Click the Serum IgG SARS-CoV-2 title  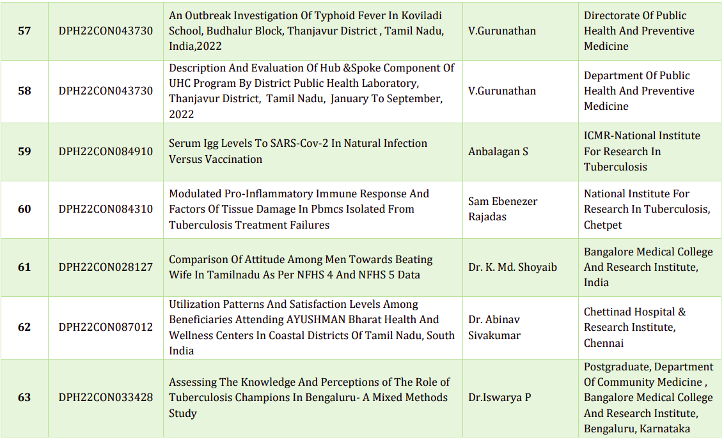(x=298, y=151)
